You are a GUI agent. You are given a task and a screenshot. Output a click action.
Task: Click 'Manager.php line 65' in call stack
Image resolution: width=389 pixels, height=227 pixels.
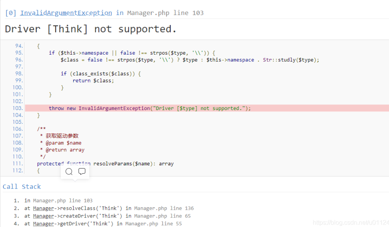pos(162,216)
